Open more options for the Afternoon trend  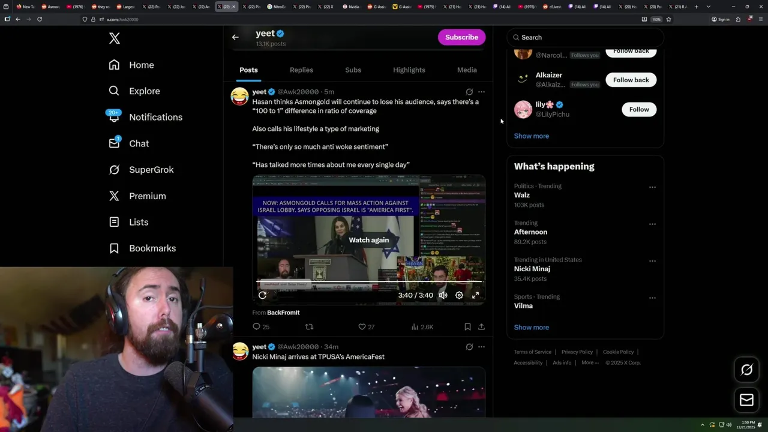[652, 224]
